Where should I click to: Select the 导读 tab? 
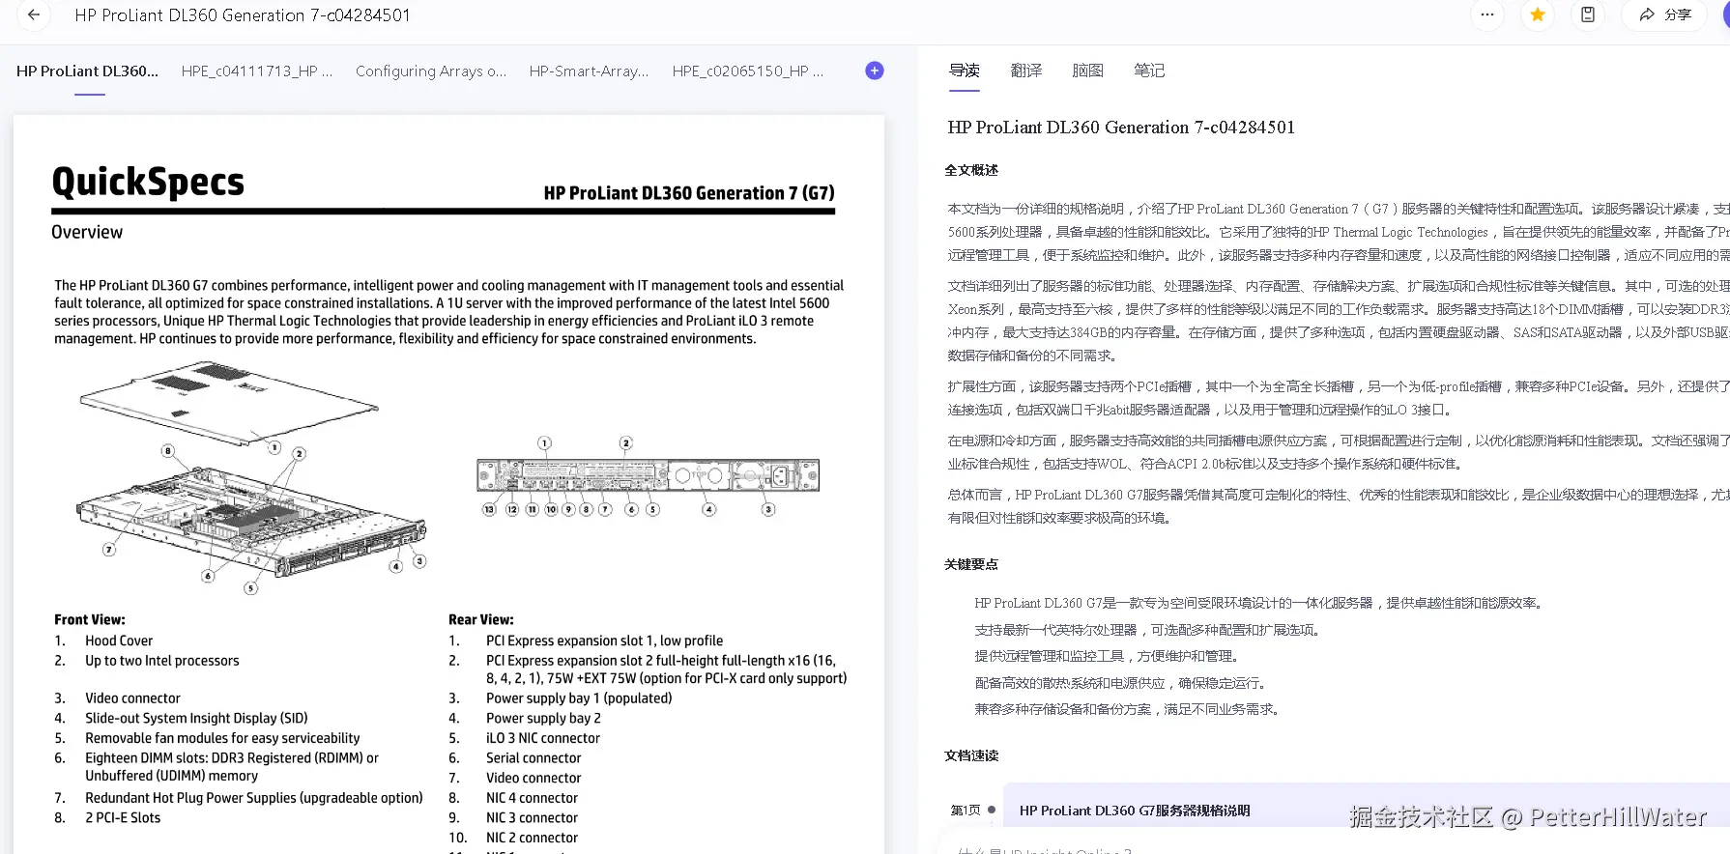tap(964, 71)
